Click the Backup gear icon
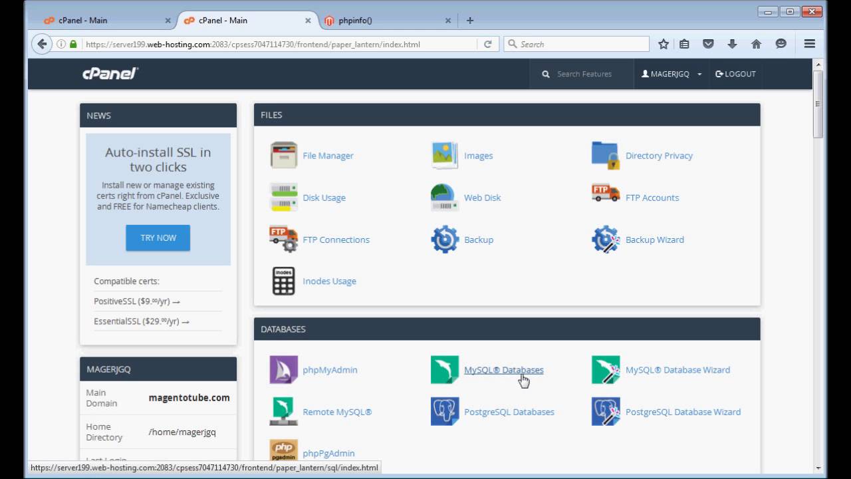851x479 pixels. tap(445, 239)
